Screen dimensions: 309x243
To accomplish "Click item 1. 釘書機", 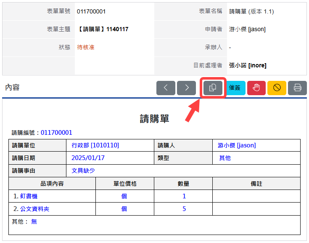I will tap(25, 196).
